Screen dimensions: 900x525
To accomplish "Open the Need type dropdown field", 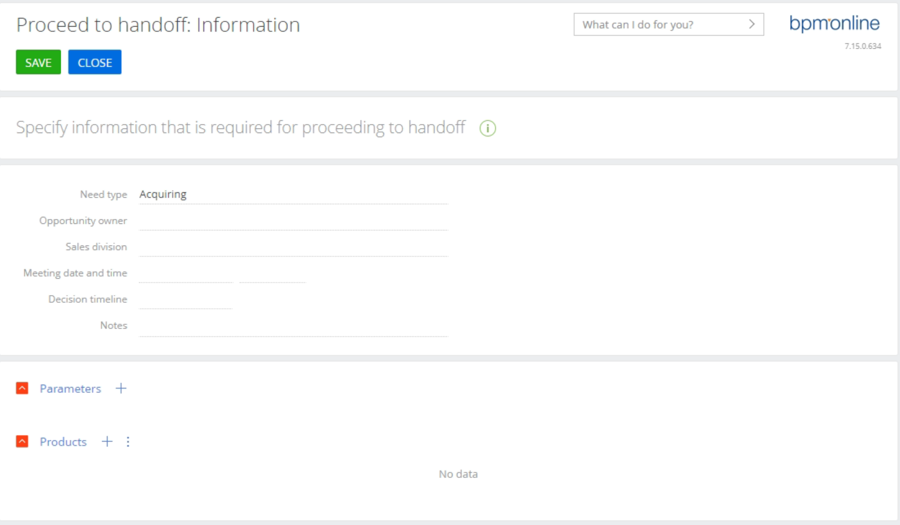I will click(x=293, y=195).
